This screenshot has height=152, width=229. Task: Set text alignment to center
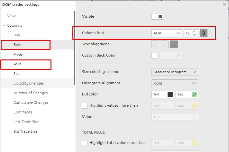165,44
